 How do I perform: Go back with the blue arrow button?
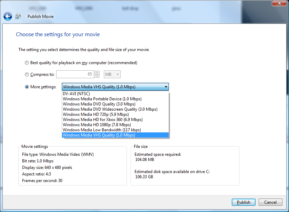tap(8, 17)
